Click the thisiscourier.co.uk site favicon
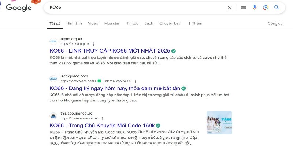Viewport: 293px width, 146px height. (53, 116)
